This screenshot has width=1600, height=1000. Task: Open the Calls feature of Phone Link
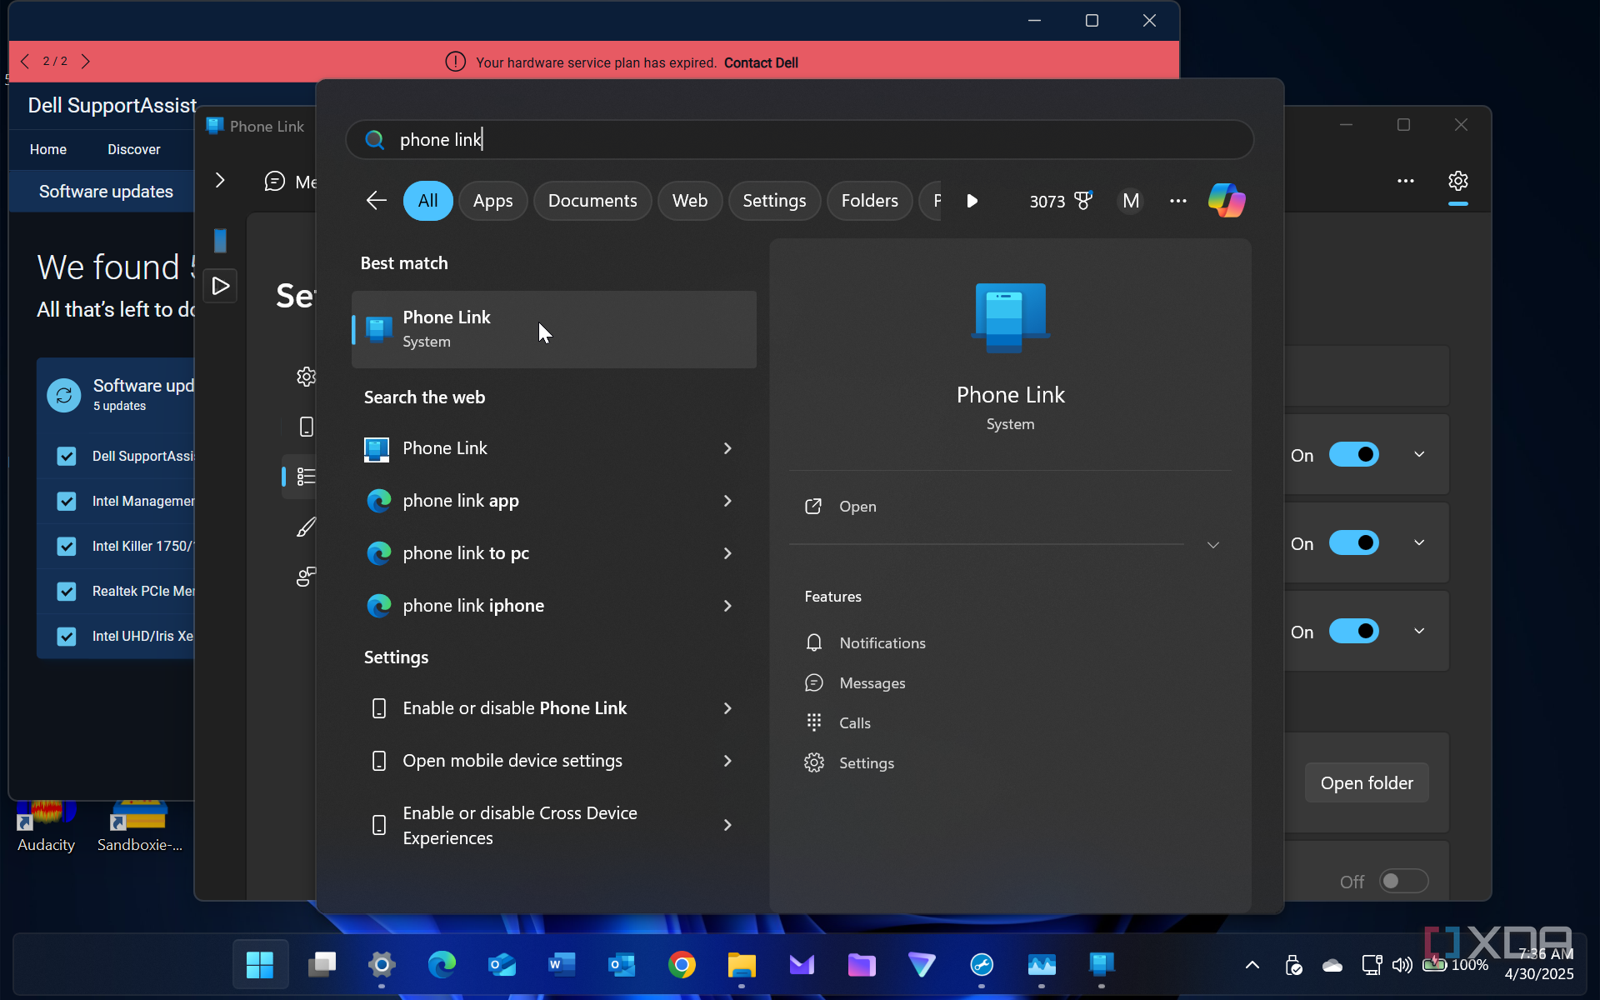coord(855,722)
